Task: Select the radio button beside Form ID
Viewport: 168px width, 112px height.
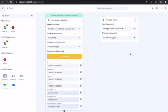Action: coord(81,86)
